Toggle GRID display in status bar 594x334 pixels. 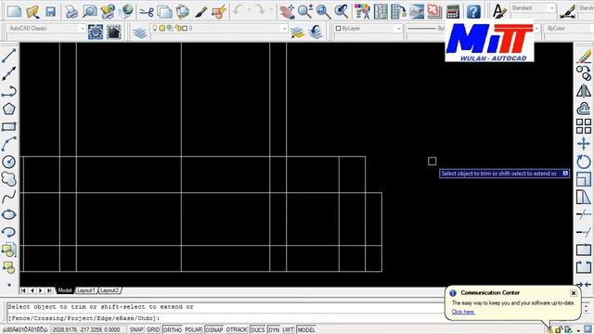153,330
